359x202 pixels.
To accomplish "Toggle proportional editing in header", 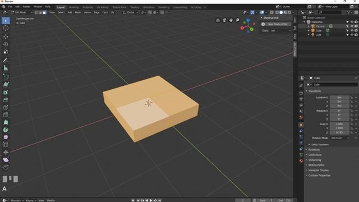I will (162, 12).
